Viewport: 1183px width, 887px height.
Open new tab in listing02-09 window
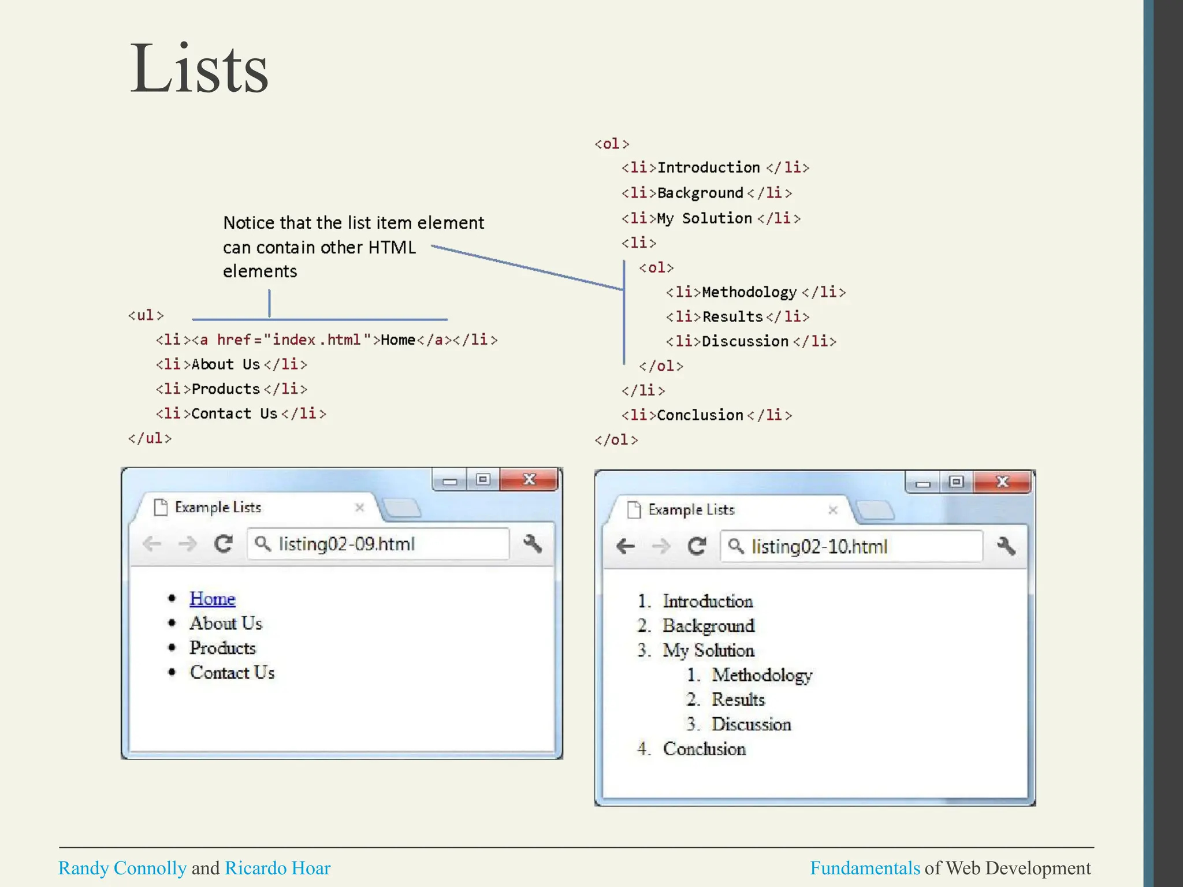pos(403,508)
